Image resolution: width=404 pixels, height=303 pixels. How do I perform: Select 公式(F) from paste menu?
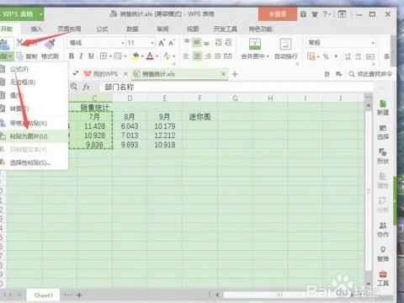pyautogui.click(x=19, y=69)
